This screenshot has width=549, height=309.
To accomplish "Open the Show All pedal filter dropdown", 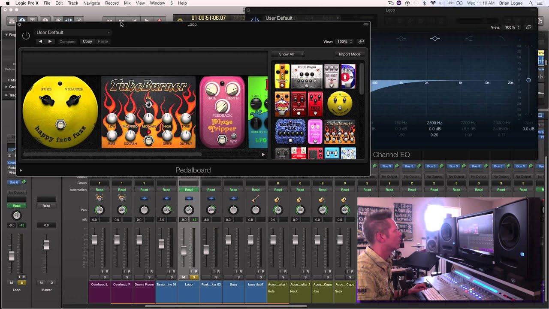I will coord(288,54).
